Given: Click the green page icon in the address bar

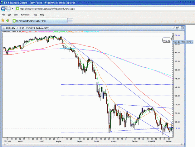Looking at the screenshot, I should (18, 9).
